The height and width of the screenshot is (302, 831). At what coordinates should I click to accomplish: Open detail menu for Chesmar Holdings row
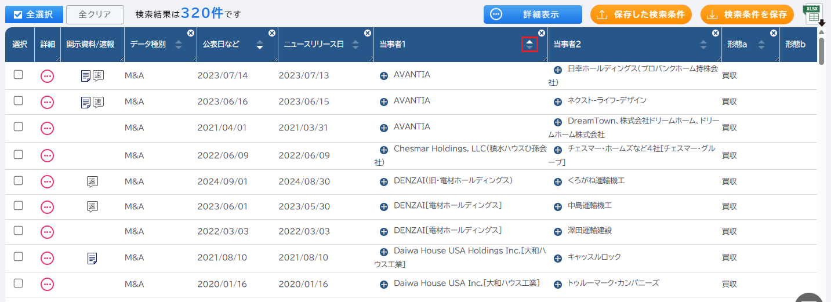pyautogui.click(x=48, y=155)
